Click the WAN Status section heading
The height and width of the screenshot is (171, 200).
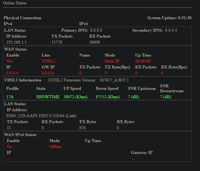(15, 49)
